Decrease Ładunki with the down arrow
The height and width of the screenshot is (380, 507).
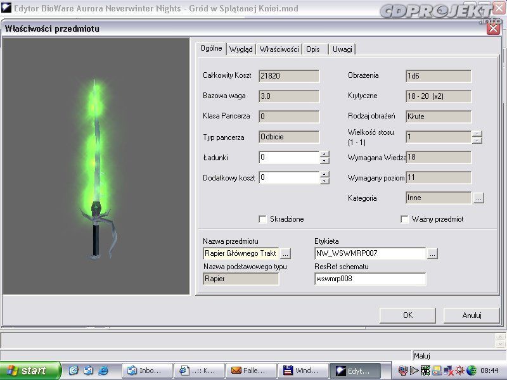click(324, 161)
